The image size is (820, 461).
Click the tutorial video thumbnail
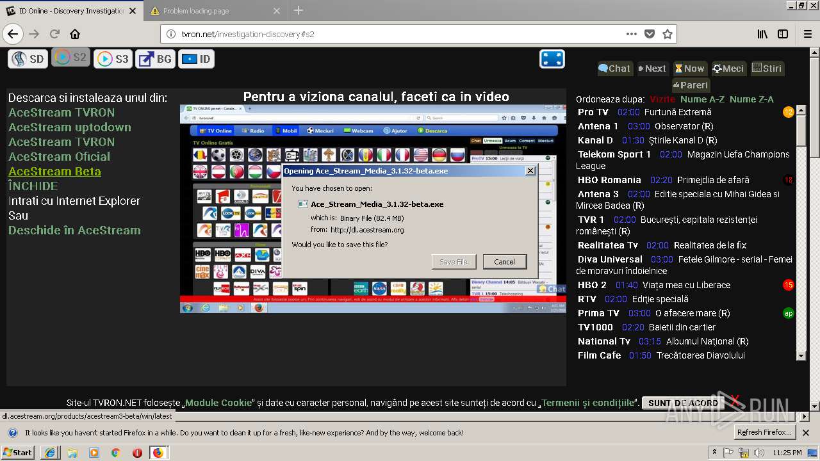[373, 209]
